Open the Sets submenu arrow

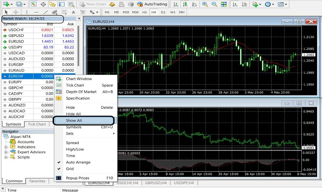(114, 133)
